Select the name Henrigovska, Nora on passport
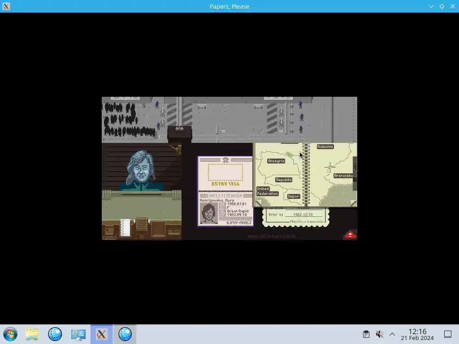The image size is (459, 344). [217, 200]
